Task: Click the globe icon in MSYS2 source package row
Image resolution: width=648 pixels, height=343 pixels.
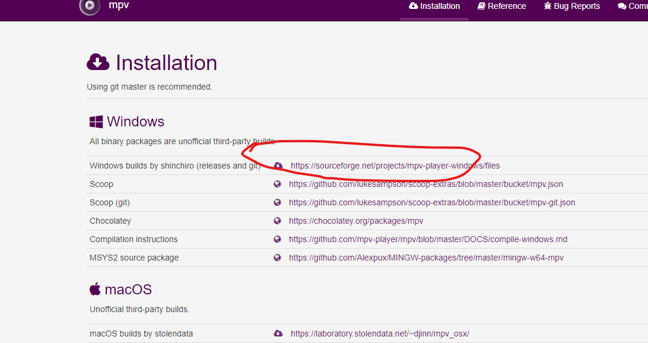Action: pyautogui.click(x=277, y=258)
